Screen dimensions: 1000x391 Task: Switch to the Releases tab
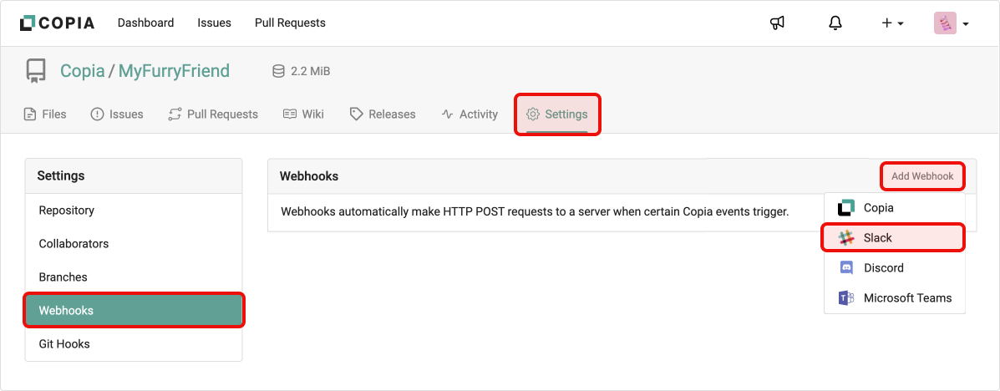pyautogui.click(x=383, y=114)
